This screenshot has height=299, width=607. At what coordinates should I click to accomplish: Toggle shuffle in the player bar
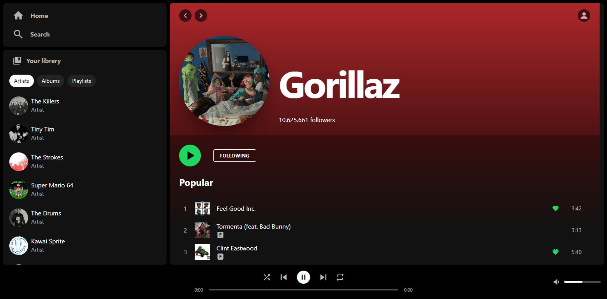click(x=267, y=277)
